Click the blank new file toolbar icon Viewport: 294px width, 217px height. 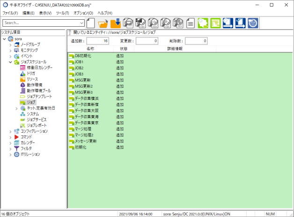(x=90, y=23)
